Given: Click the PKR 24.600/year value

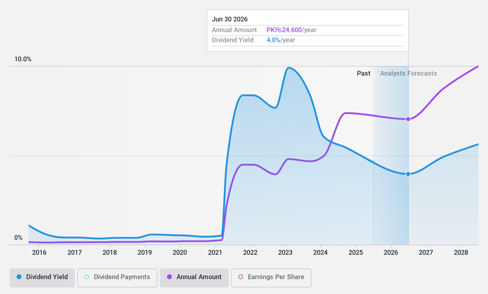Looking at the screenshot, I should point(291,30).
